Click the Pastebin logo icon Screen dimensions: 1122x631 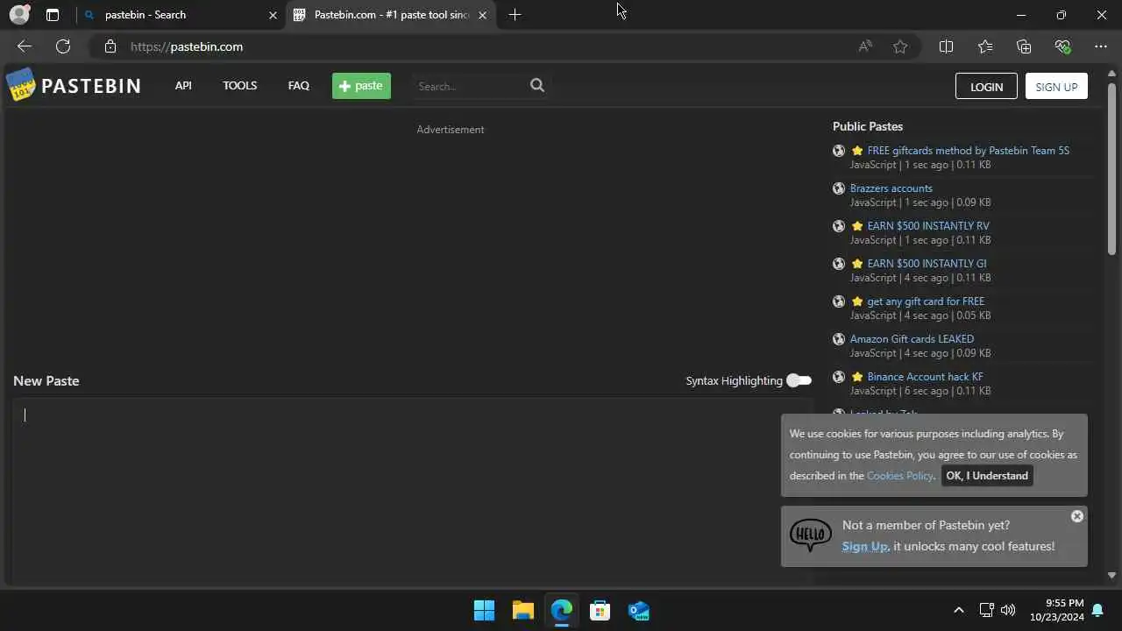(20, 85)
